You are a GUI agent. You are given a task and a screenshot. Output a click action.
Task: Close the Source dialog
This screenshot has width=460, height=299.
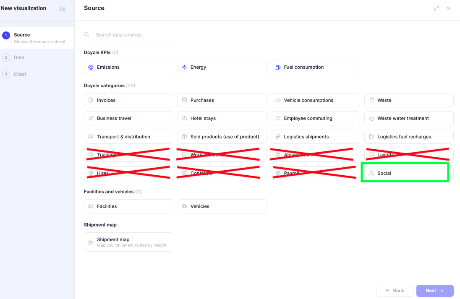point(448,8)
